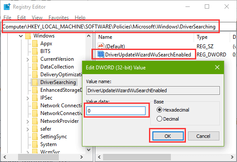
Task: Maximize the Registry Editor window
Action: [207, 6]
